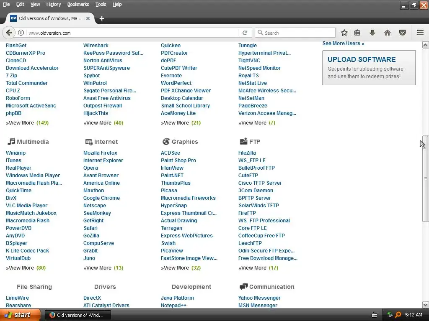Follow the See More Users link

pos(343,43)
